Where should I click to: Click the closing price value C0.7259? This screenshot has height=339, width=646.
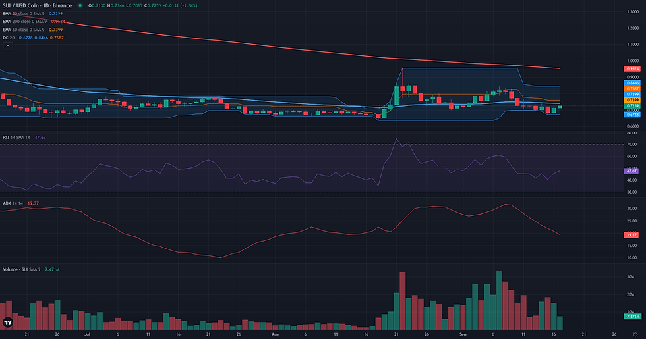[x=154, y=5]
